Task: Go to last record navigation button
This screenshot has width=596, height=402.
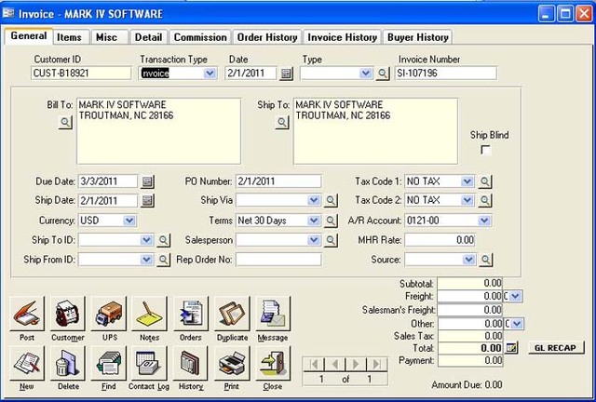Action: click(x=377, y=365)
